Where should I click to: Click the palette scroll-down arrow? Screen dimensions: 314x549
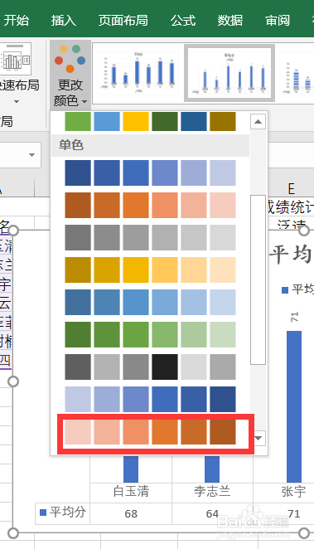coord(258,438)
